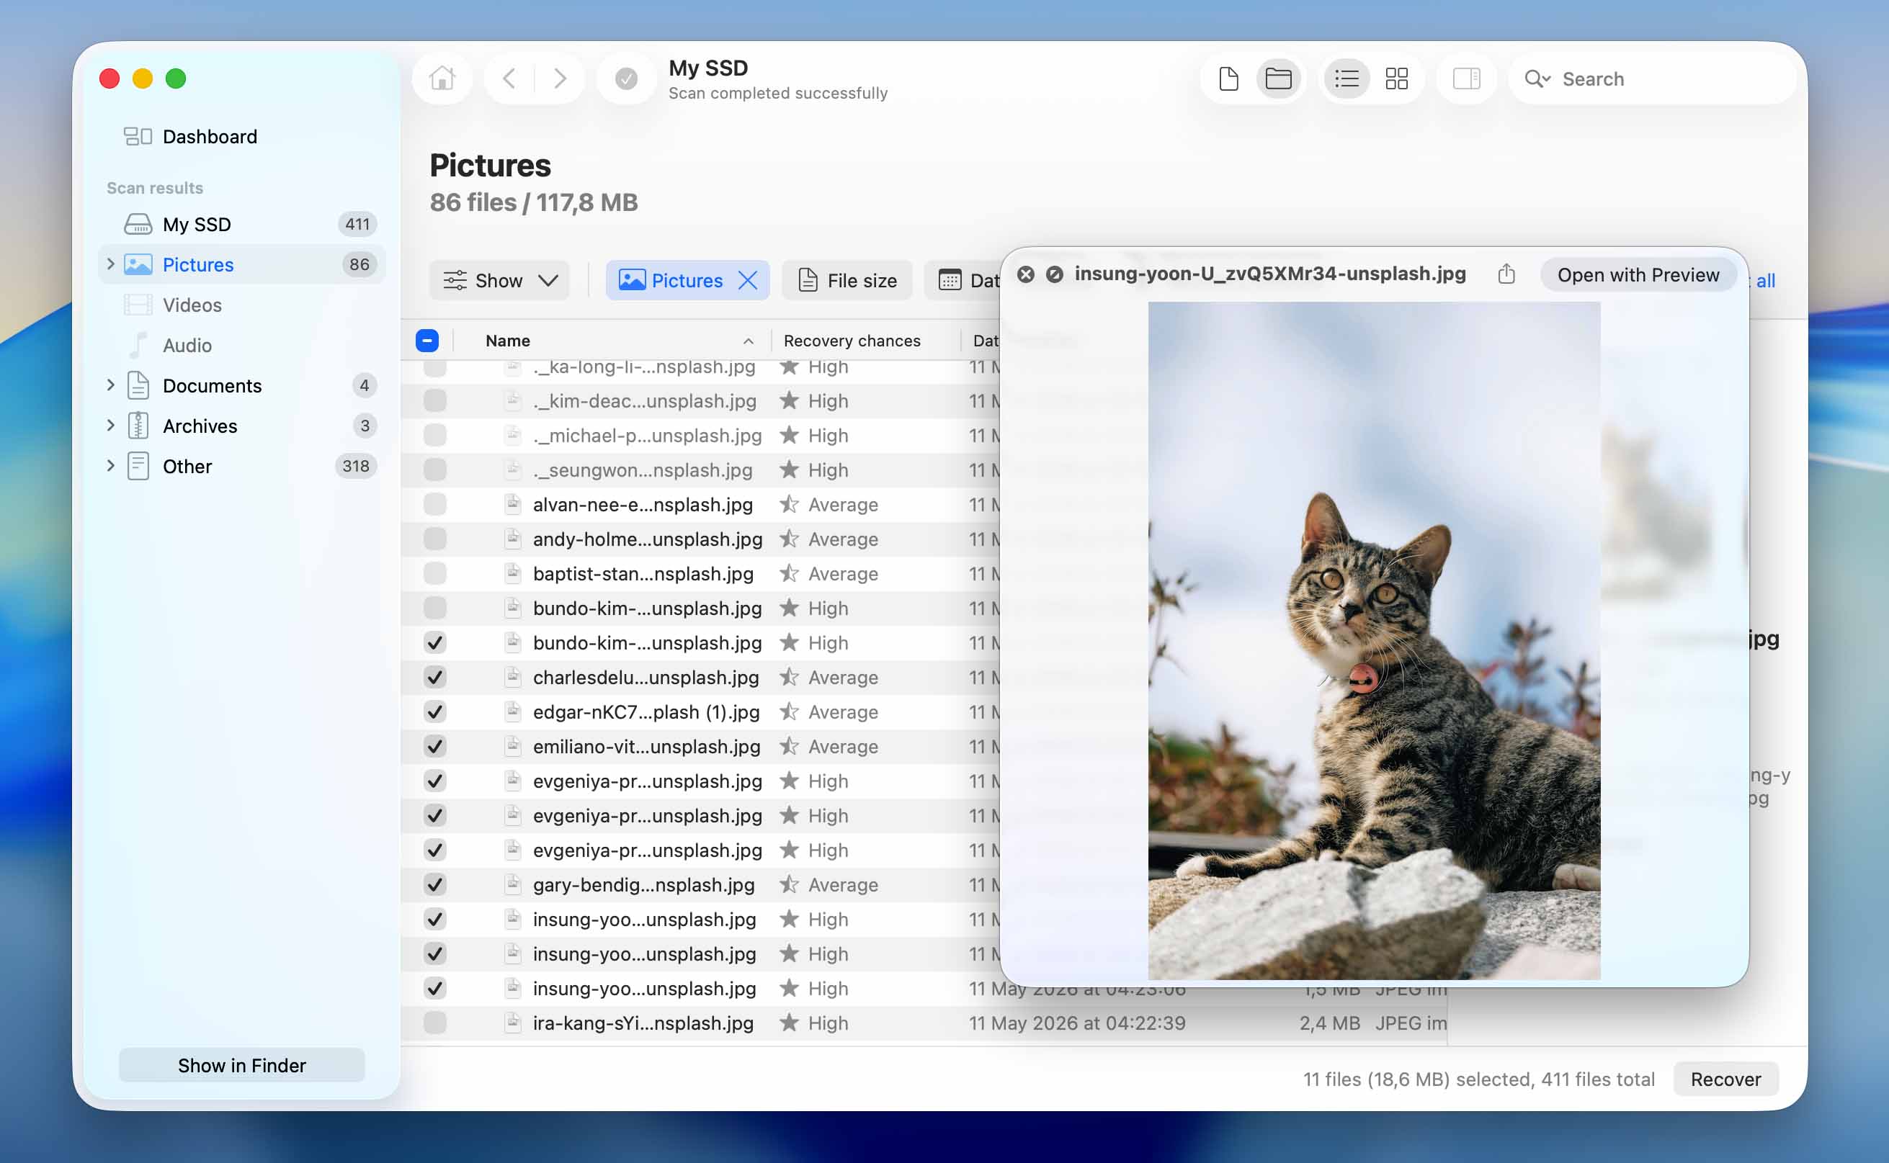Screen dimensions: 1889x1163
Task: Switch to the files view document icon
Action: click(x=1229, y=78)
